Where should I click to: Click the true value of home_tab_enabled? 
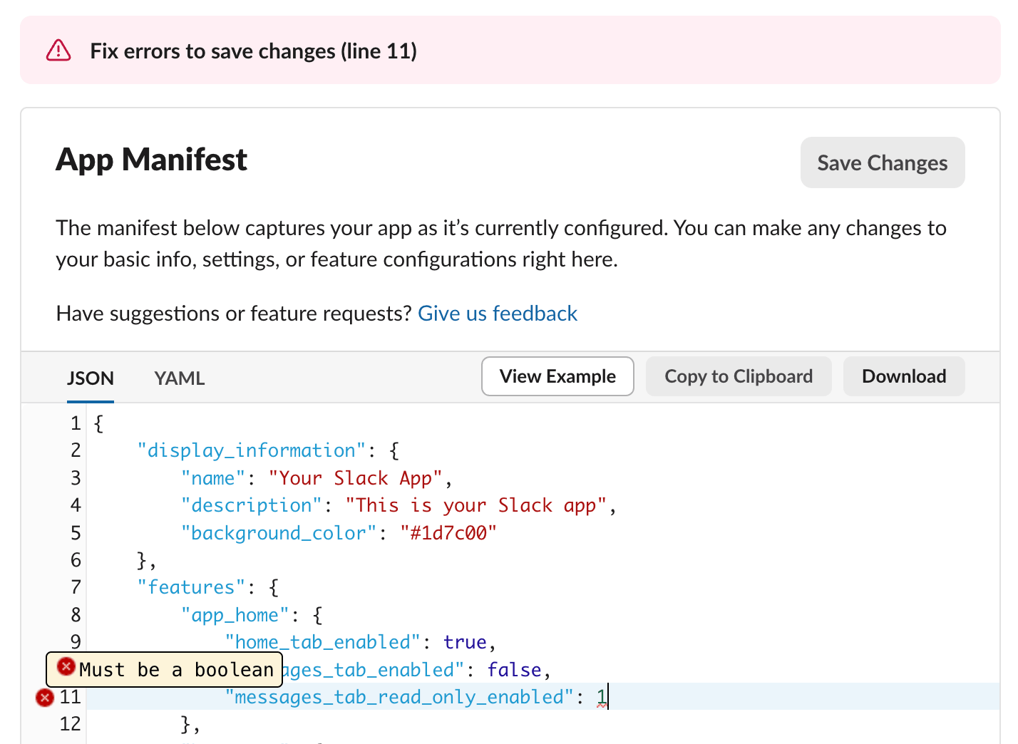(x=464, y=642)
